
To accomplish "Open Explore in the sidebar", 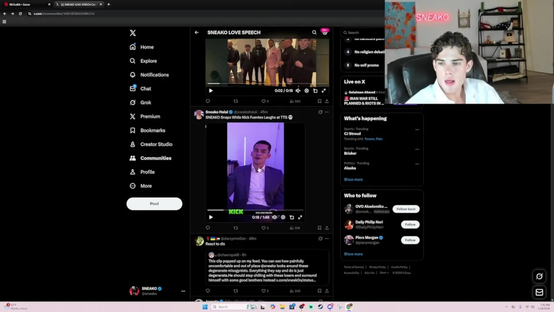I will coord(143,61).
